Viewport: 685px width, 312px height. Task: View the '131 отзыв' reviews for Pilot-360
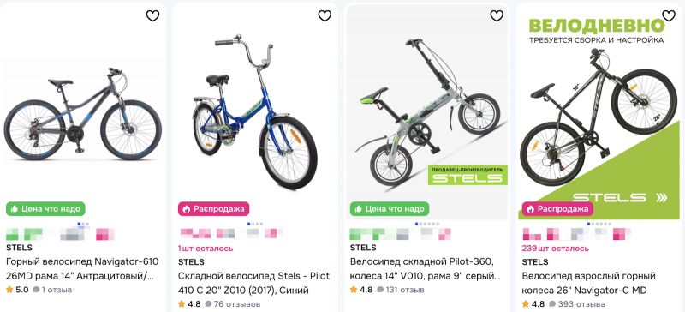tap(400, 290)
